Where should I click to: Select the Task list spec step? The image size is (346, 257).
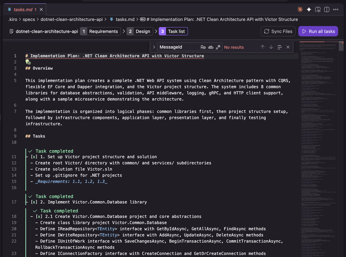coord(173,31)
